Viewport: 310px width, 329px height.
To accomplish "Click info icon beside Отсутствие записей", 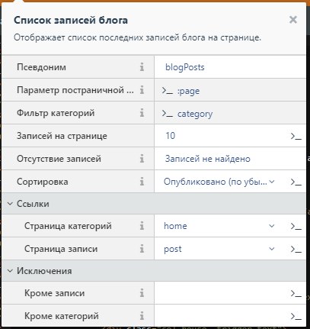I will point(142,159).
